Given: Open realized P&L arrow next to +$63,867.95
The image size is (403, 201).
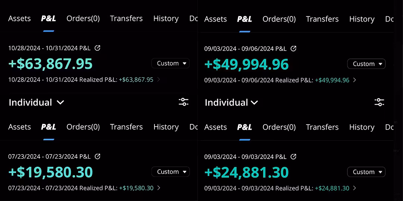Looking at the screenshot, I should (x=159, y=80).
